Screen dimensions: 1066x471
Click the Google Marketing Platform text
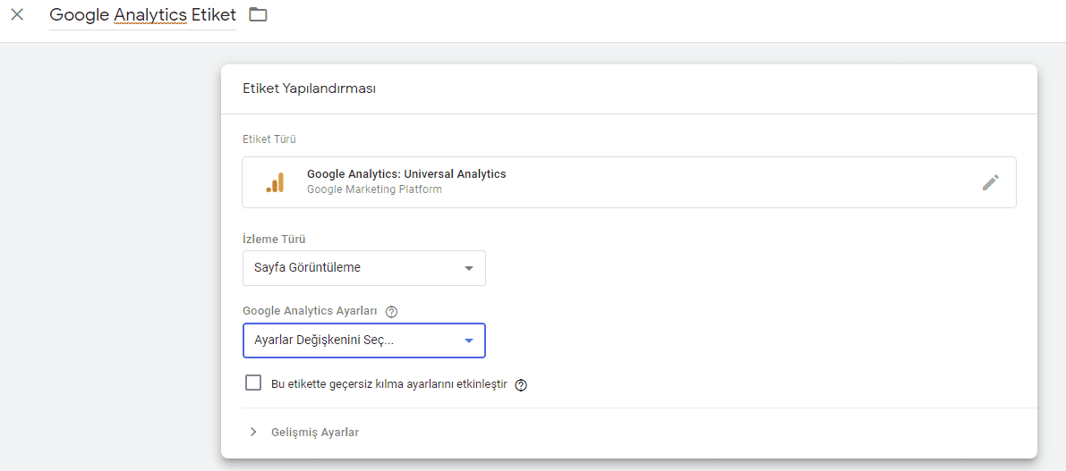coord(375,189)
